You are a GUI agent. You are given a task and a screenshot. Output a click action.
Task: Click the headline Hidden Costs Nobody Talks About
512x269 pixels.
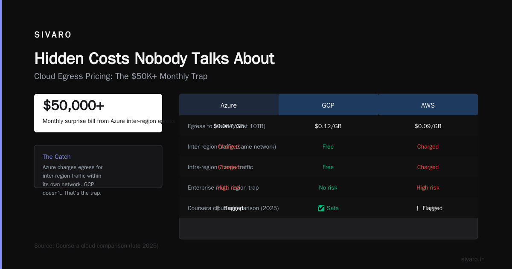(x=154, y=58)
